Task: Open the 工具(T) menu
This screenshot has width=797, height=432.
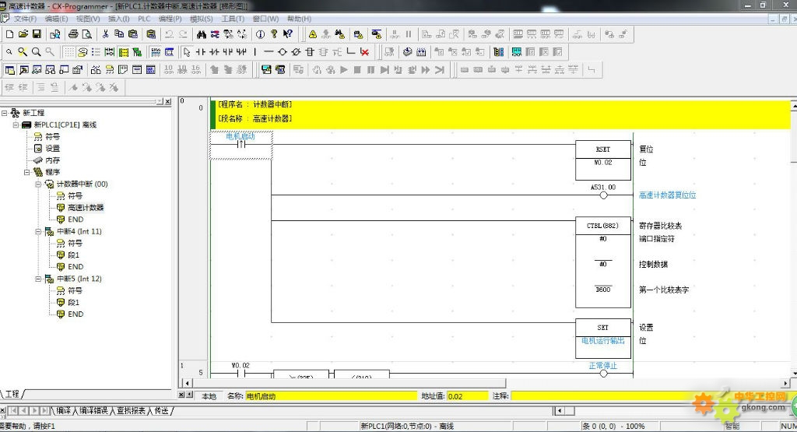Action: click(232, 19)
